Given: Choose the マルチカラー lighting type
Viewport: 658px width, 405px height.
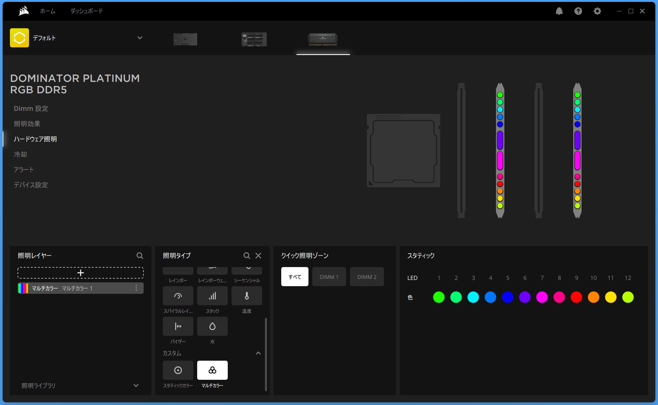Looking at the screenshot, I should click(212, 370).
